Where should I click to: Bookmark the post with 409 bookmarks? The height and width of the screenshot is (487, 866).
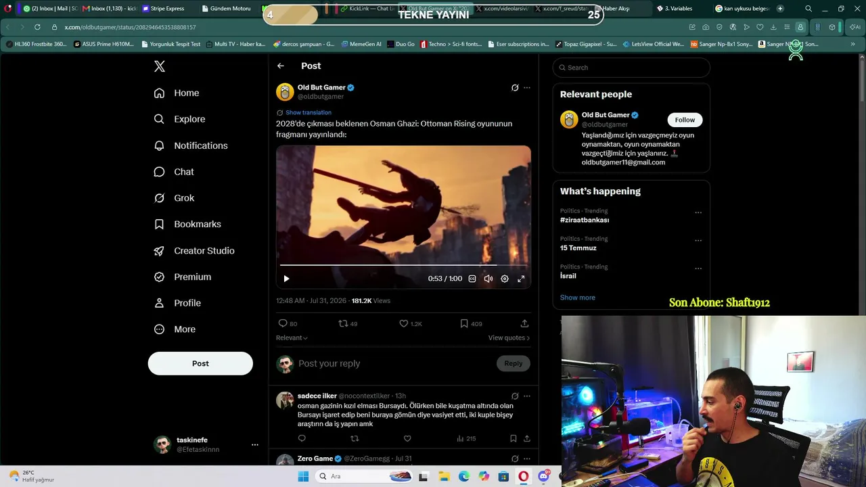point(471,323)
